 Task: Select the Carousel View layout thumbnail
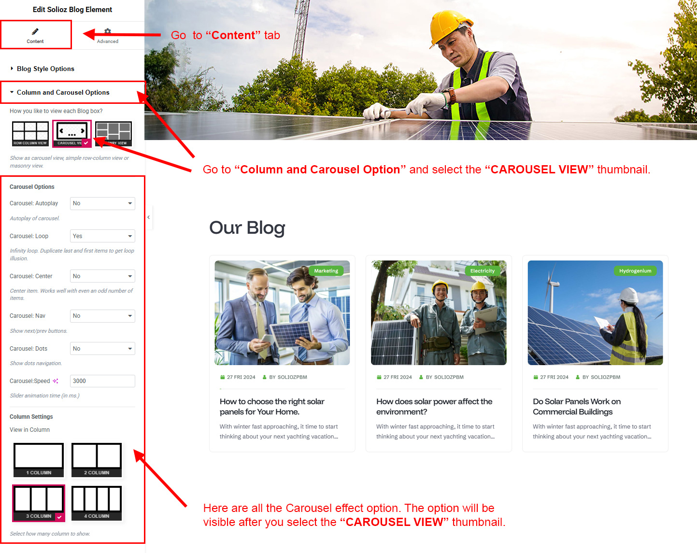(x=71, y=133)
